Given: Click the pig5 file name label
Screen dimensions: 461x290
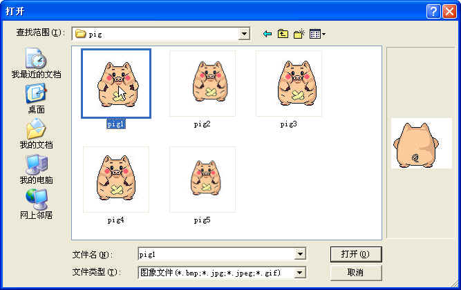Looking at the screenshot, I should 203,220.
